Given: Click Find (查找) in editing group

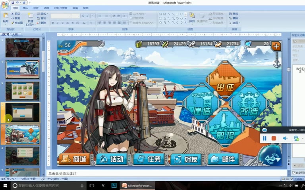Looking at the screenshot, I should pos(234,14).
